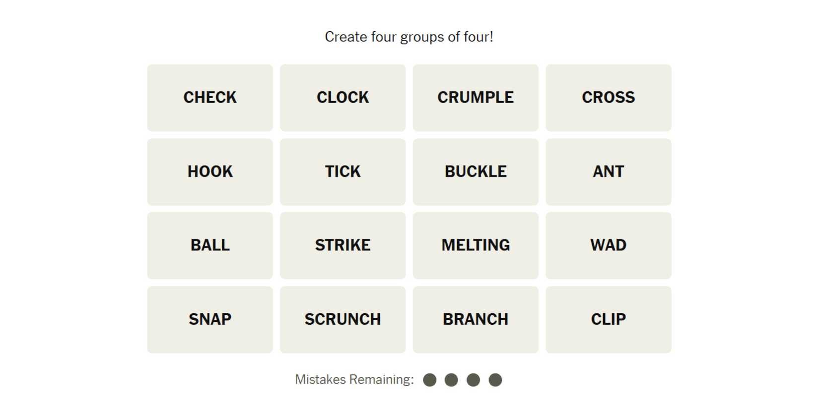Choose the SCRUNCH word tile

pos(342,319)
